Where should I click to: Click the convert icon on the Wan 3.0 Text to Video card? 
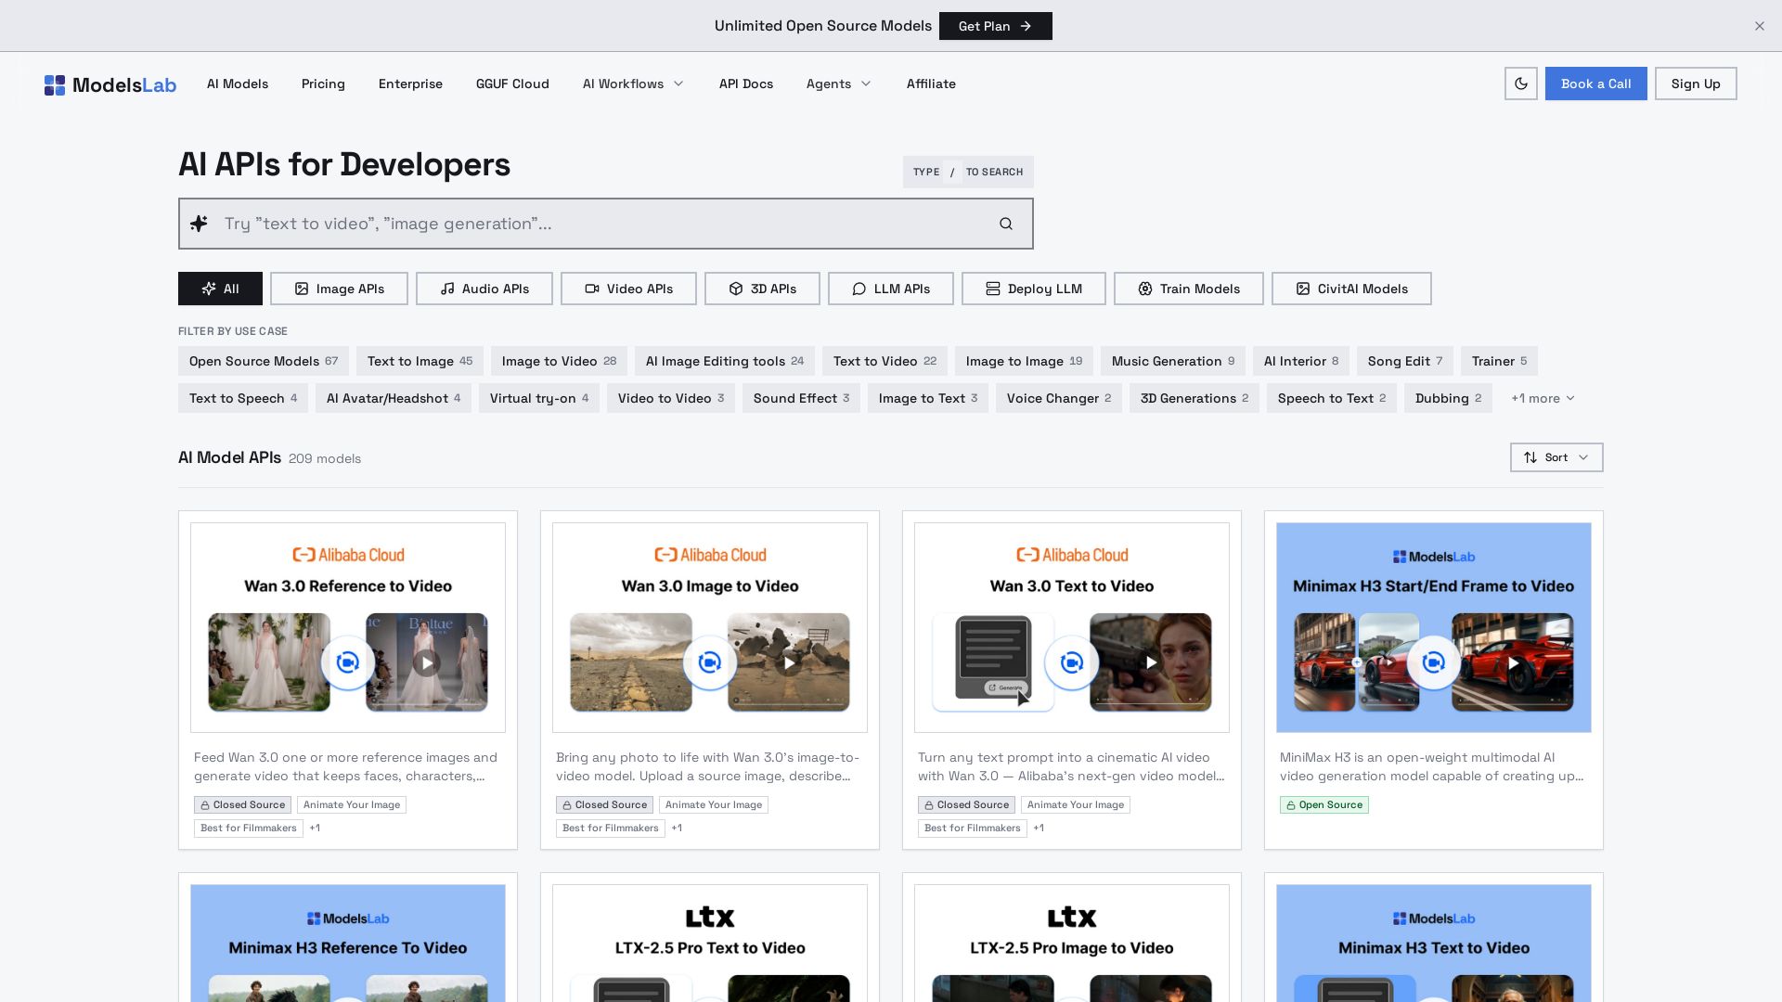(x=1072, y=662)
